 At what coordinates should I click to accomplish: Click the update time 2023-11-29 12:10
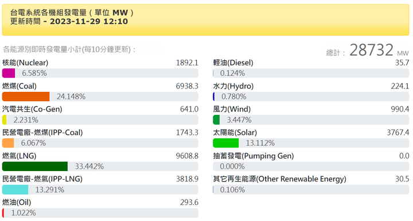pos(89,21)
